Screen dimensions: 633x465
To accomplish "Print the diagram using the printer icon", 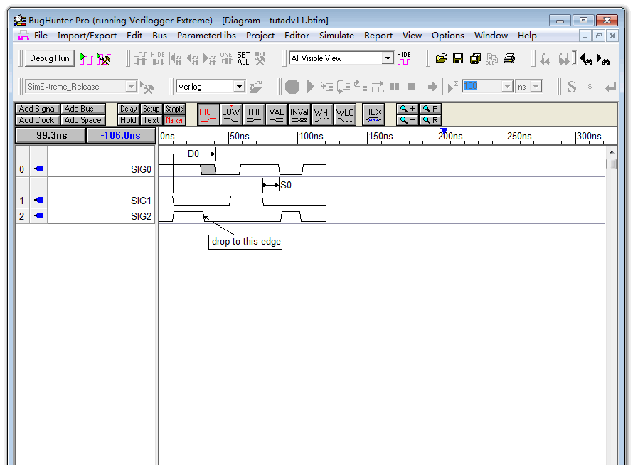I will pos(509,58).
